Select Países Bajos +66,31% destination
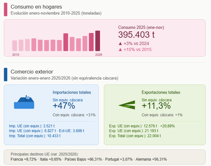 click(83, 159)
